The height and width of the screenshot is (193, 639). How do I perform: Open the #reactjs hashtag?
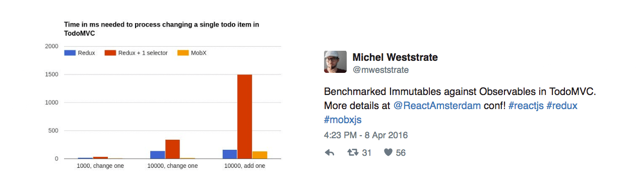(526, 106)
